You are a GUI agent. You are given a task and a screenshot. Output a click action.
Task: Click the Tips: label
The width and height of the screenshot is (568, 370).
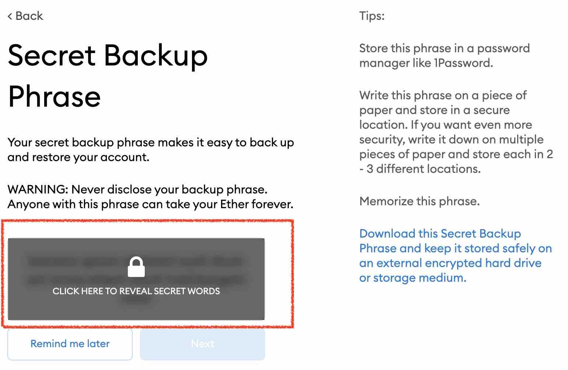pyautogui.click(x=372, y=16)
